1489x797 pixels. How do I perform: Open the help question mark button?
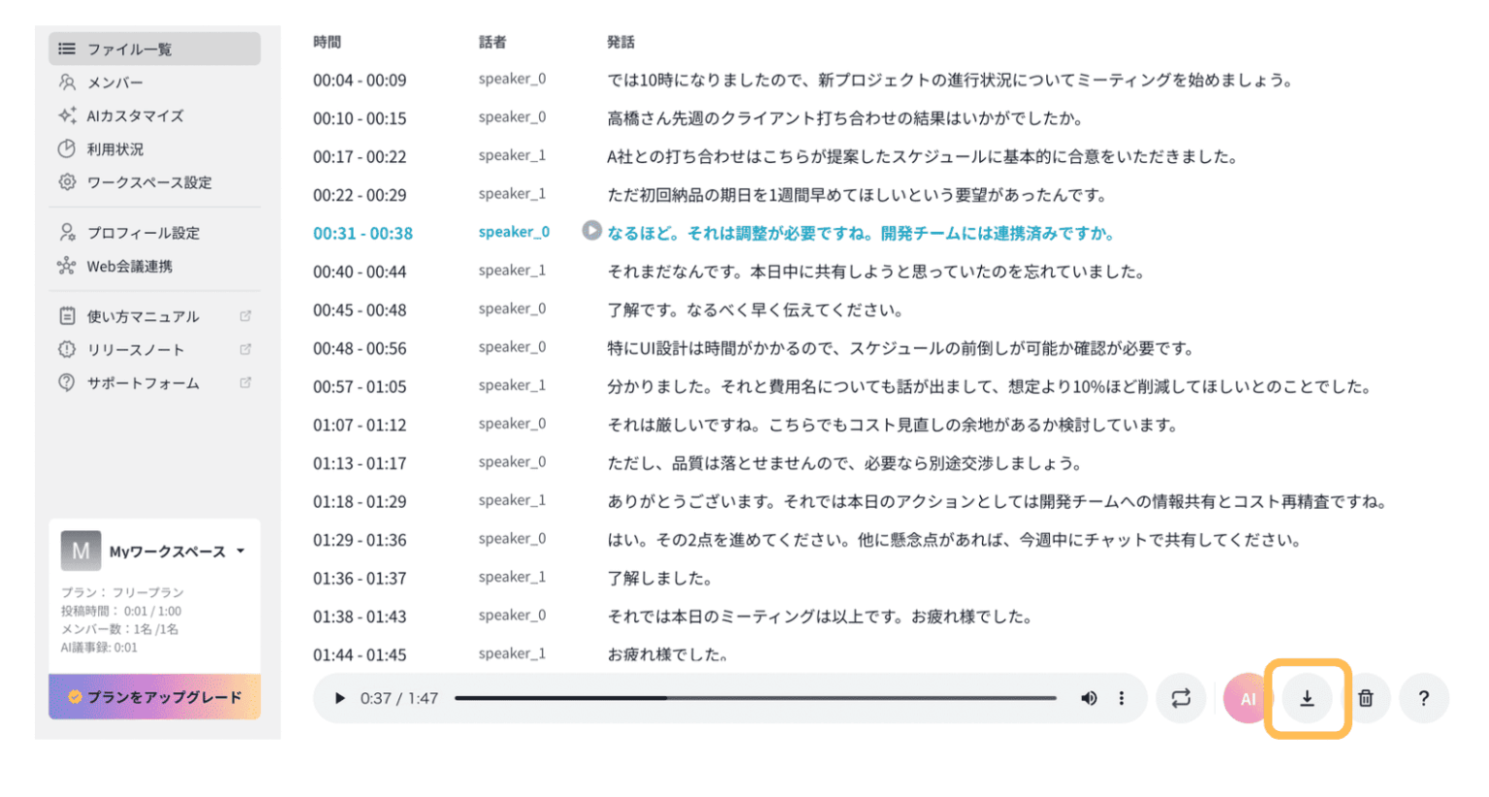1423,698
